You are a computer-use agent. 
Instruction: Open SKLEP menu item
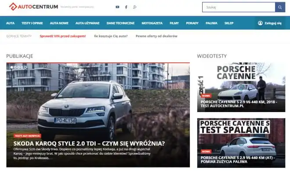229,23
